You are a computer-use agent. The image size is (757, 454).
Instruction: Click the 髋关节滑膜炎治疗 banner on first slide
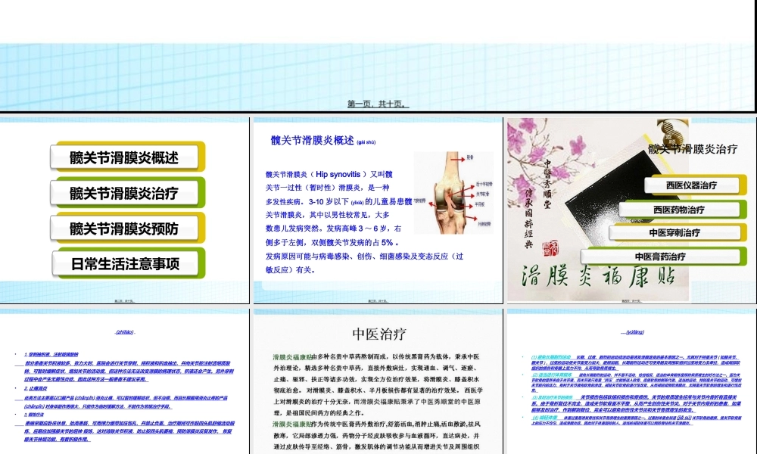(126, 192)
